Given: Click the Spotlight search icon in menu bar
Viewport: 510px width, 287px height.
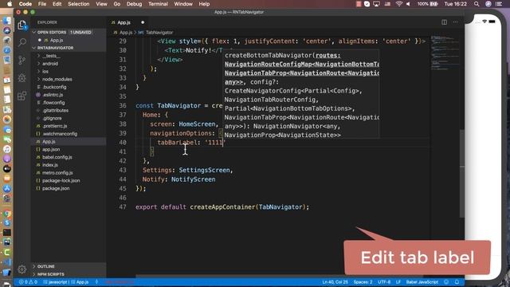Looking at the screenshot, I should pos(477,4).
